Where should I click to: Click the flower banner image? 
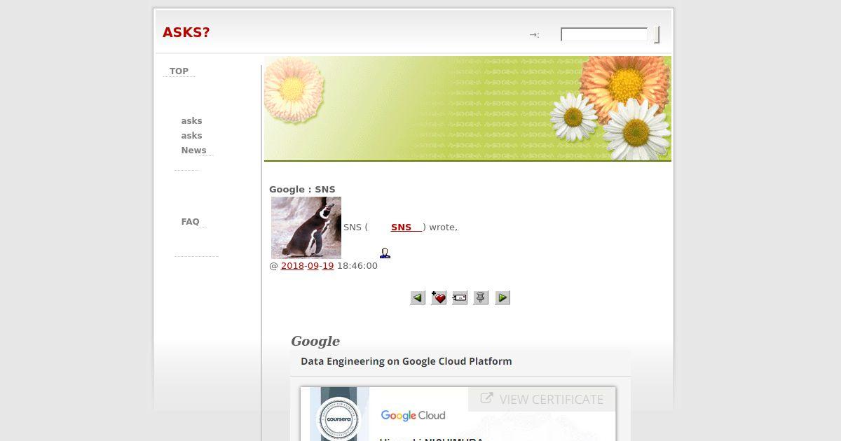point(467,108)
